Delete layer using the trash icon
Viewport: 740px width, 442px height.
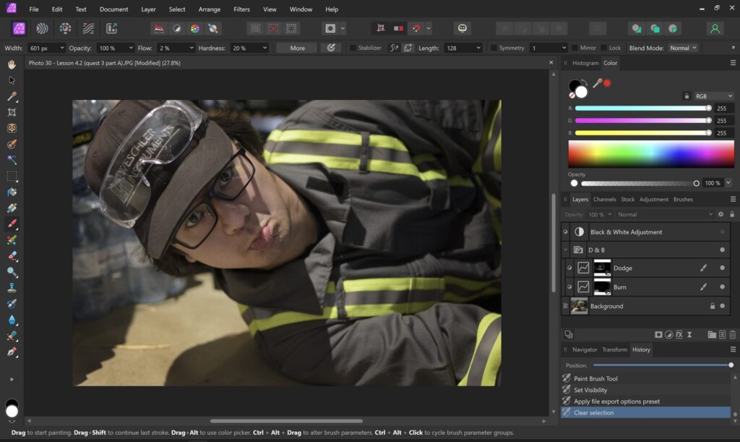point(732,335)
